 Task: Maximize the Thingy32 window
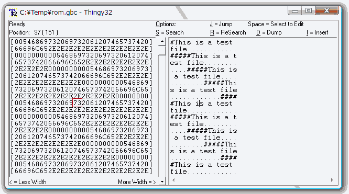(x=309, y=10)
